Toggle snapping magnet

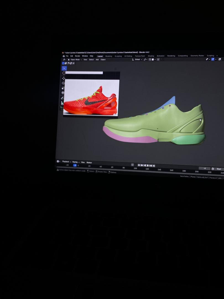click(x=150, y=60)
